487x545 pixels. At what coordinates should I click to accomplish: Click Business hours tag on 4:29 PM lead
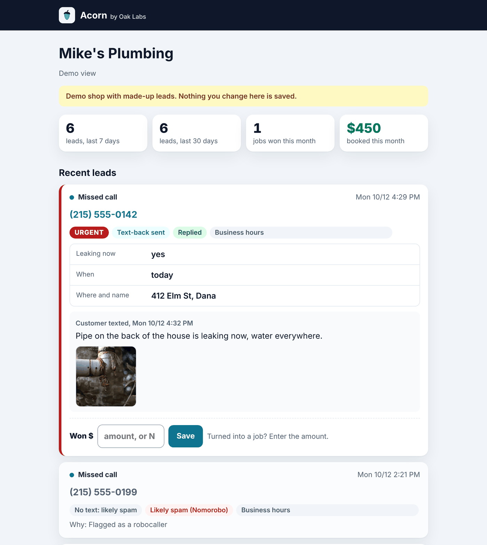pyautogui.click(x=301, y=233)
